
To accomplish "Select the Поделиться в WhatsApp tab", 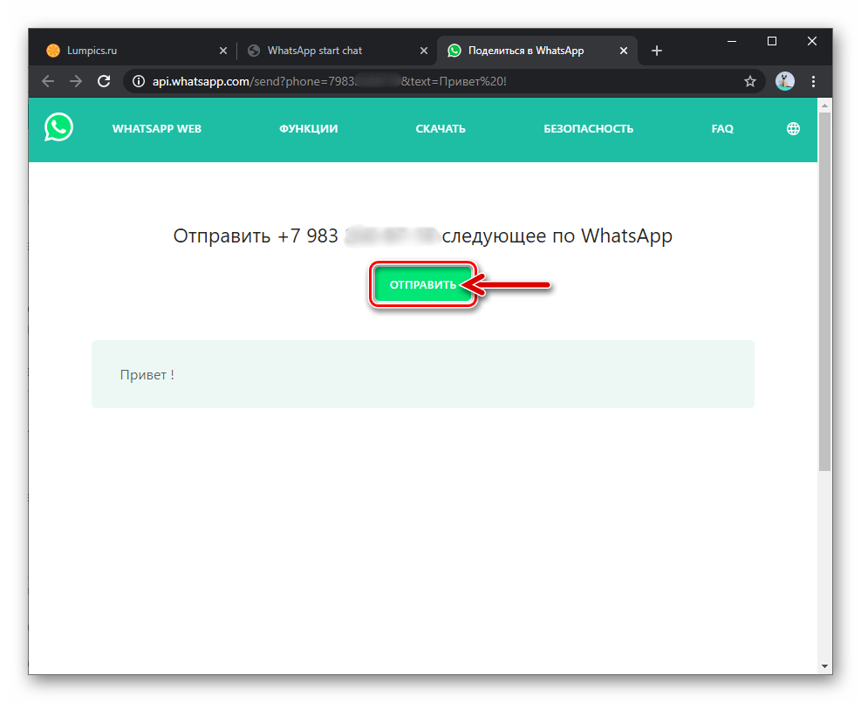I will [537, 51].
